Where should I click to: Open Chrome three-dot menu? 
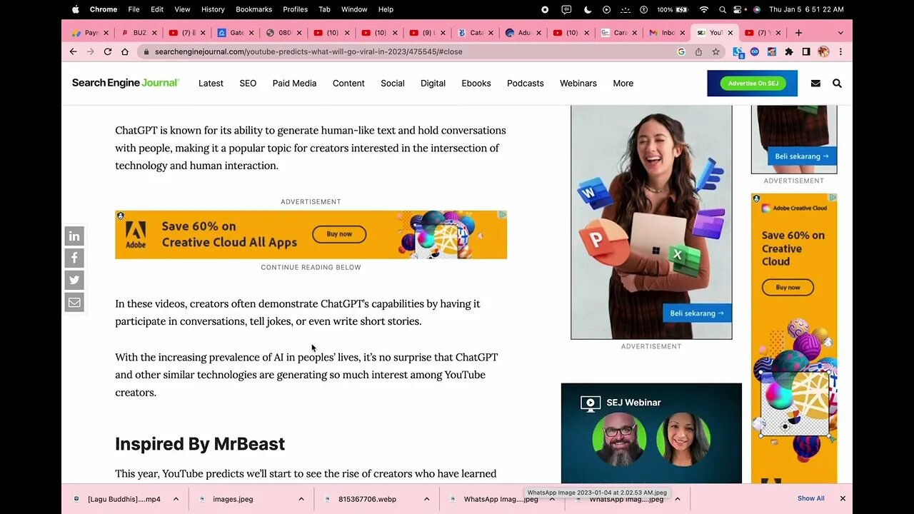[840, 51]
